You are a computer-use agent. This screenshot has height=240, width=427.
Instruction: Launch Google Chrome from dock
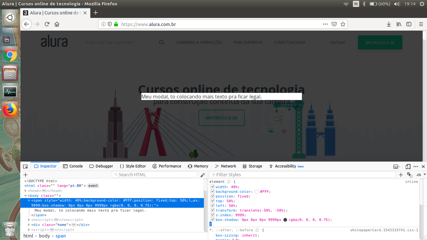(x=10, y=54)
